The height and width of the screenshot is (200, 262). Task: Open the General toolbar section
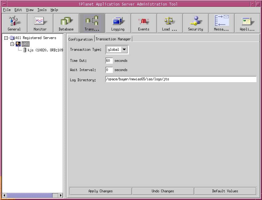14,23
